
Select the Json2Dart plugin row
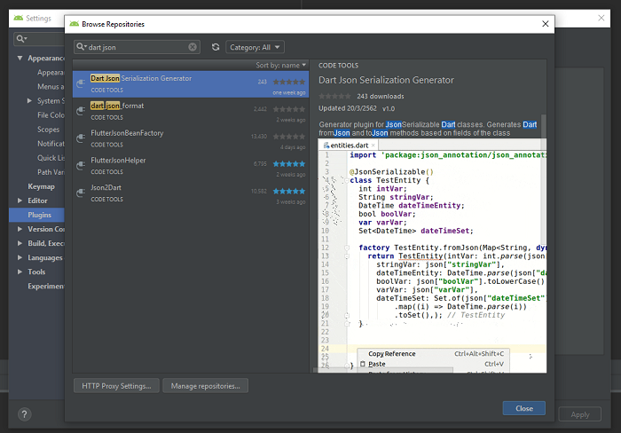[x=191, y=193]
